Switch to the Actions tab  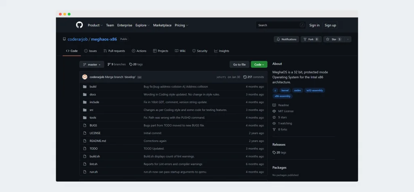(139, 51)
